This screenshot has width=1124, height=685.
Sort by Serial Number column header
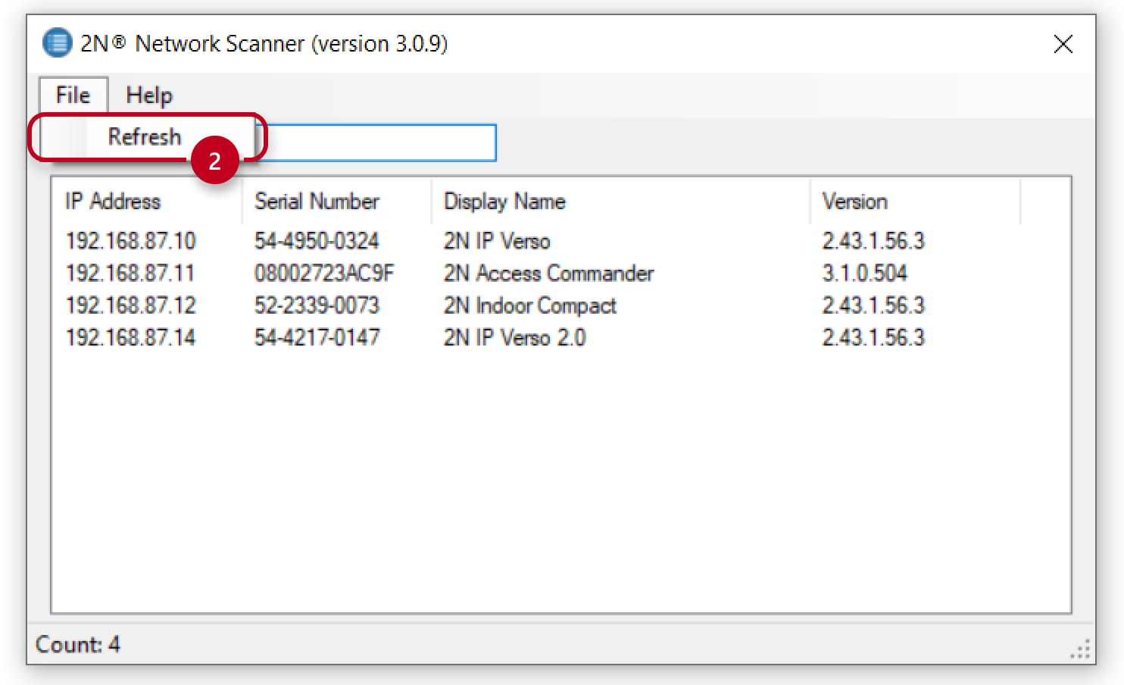(336, 201)
